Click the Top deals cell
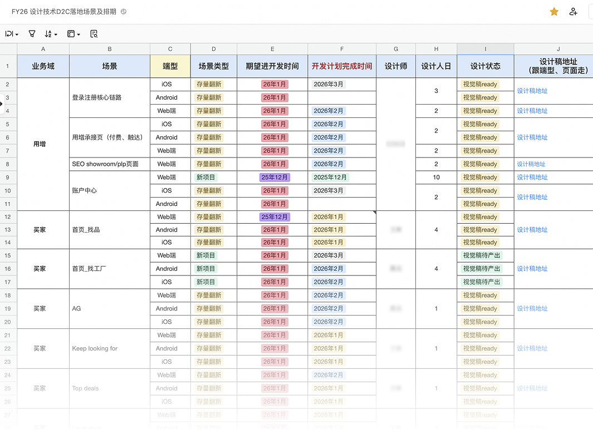This screenshot has height=434, width=593. point(110,388)
